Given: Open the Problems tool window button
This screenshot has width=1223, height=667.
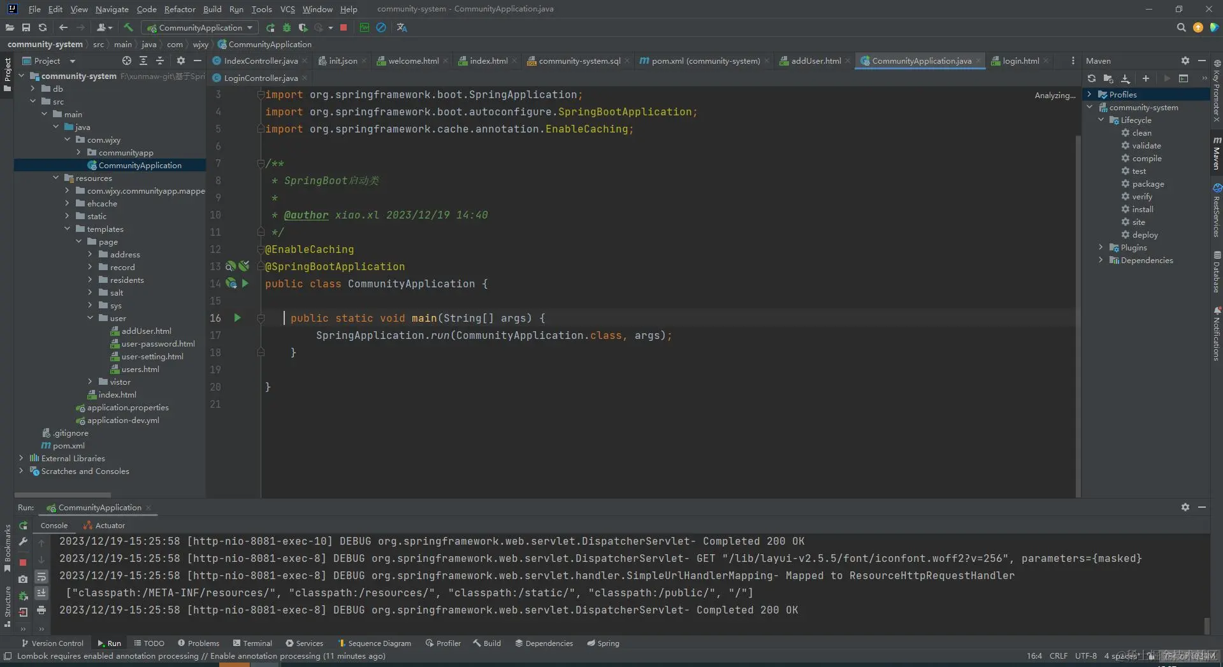Looking at the screenshot, I should tap(198, 643).
